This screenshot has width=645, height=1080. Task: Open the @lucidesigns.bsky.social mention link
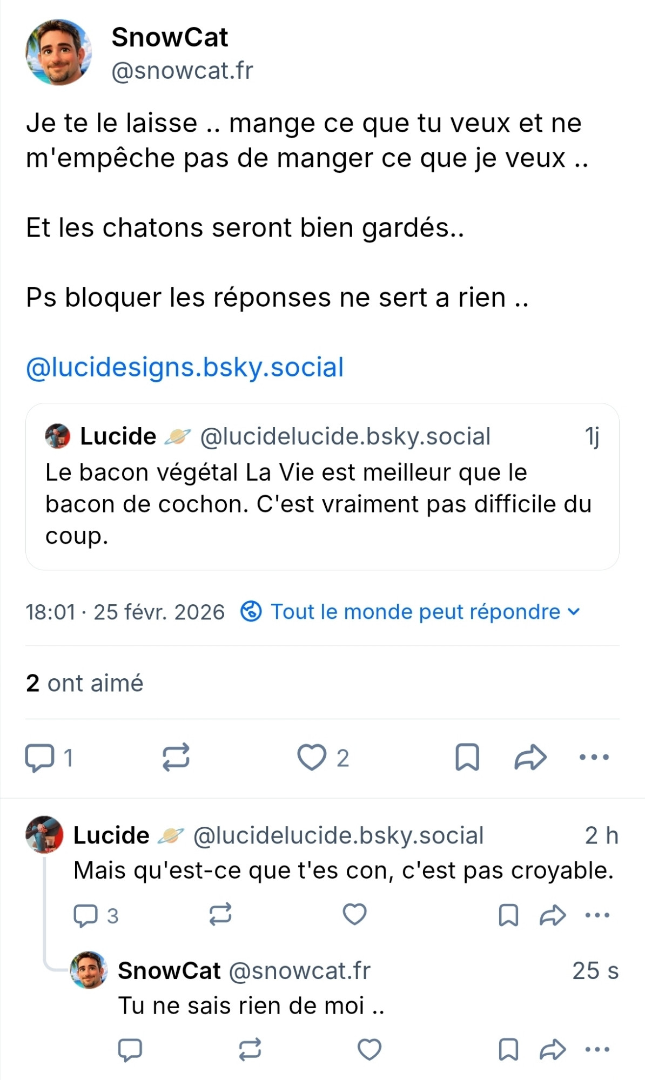point(185,367)
